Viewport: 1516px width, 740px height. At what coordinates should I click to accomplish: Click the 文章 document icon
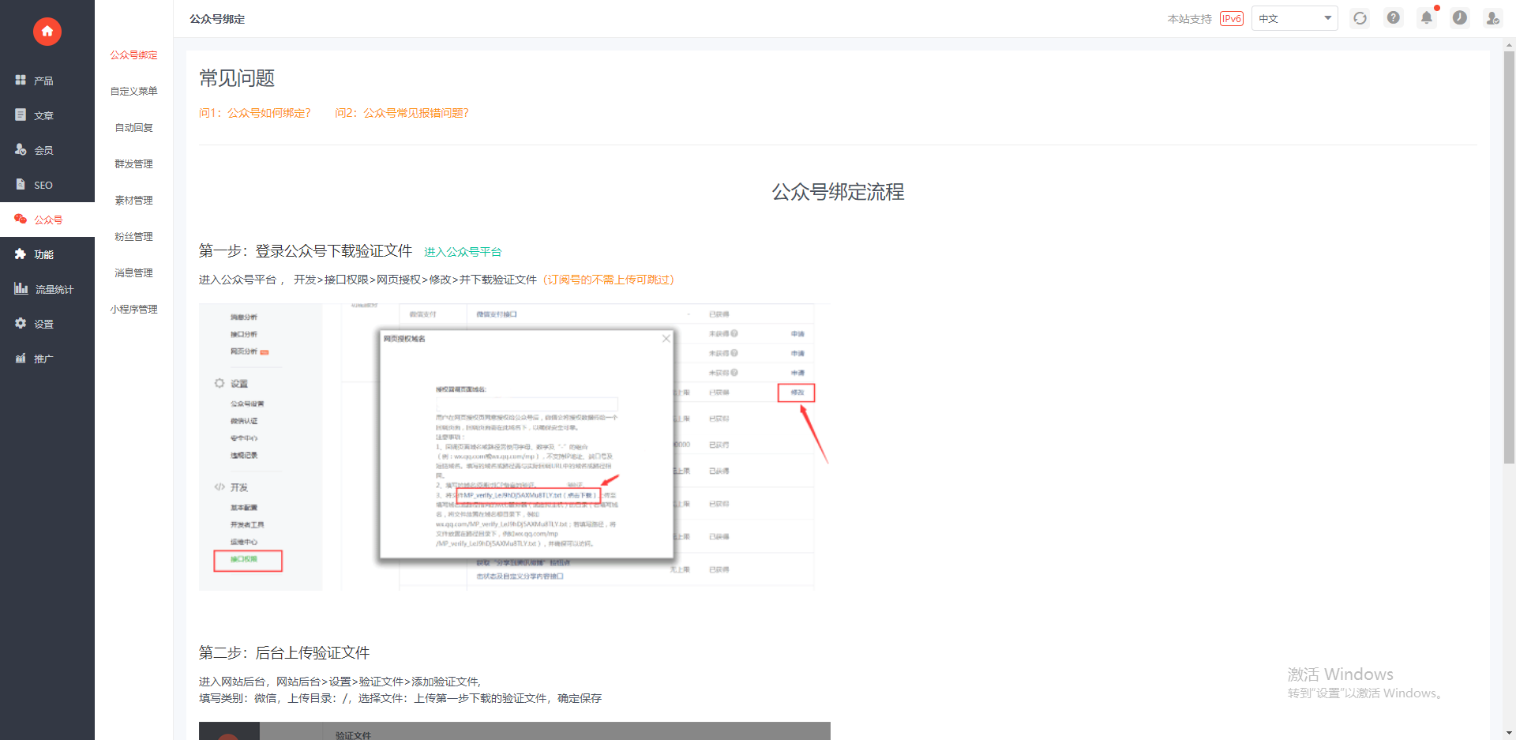[21, 115]
